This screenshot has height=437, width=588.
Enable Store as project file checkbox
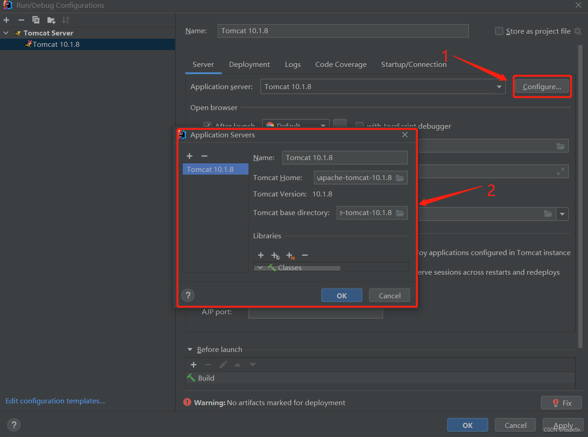pyautogui.click(x=499, y=31)
